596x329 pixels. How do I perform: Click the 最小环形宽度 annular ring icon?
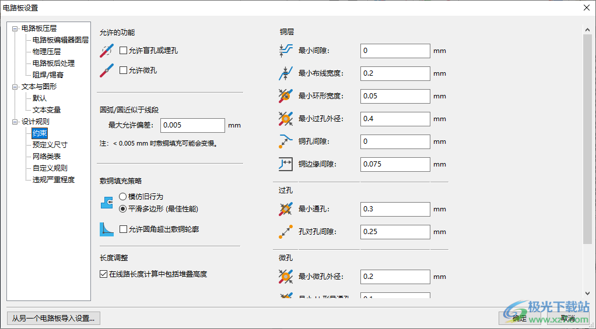pyautogui.click(x=285, y=96)
